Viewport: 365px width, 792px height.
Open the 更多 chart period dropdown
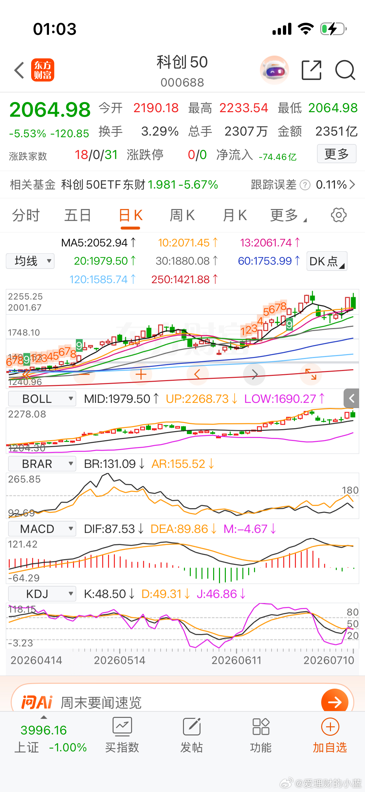(288, 215)
